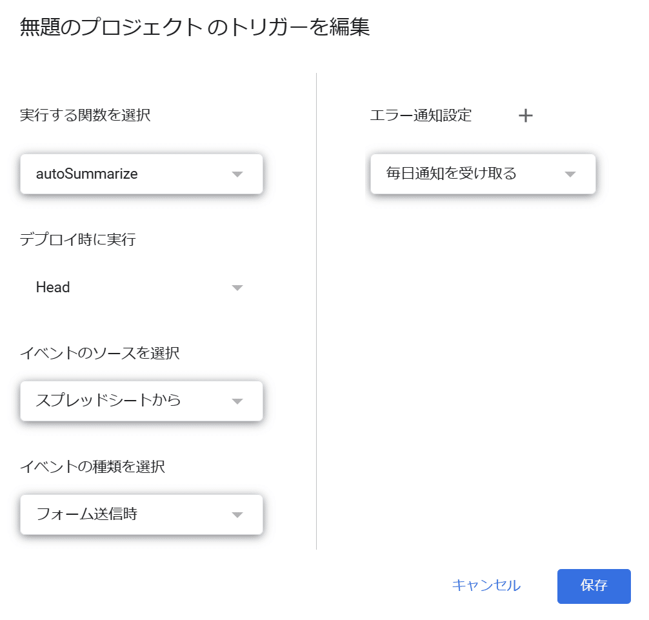Screen dimensions: 649x620
Task: Click the arrow icon beside スプレッドシートから
Action: pyautogui.click(x=237, y=401)
